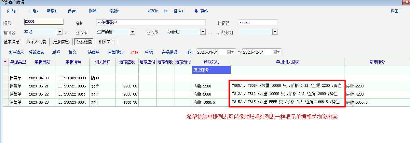Open the 联系人列表 tab
This screenshot has height=143, width=410.
36,42
